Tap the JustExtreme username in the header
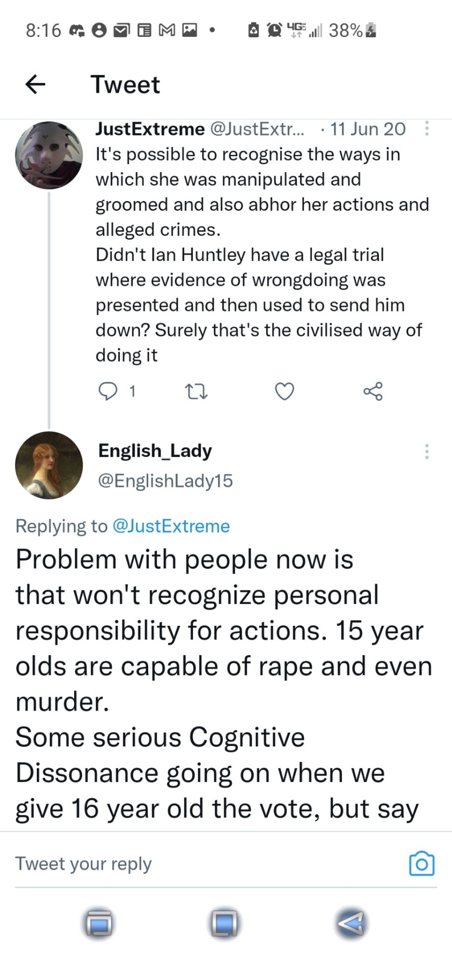Viewport: 452px width, 955px height. (150, 129)
